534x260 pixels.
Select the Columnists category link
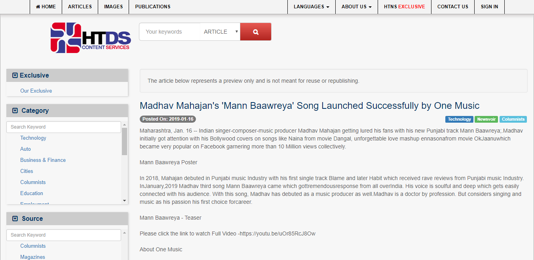[33, 182]
